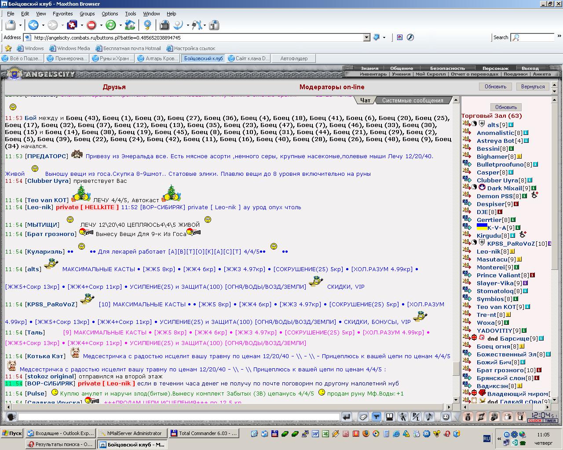Open info icon next to Anomalistic
The width and height of the screenshot is (563, 450).
tap(525, 133)
